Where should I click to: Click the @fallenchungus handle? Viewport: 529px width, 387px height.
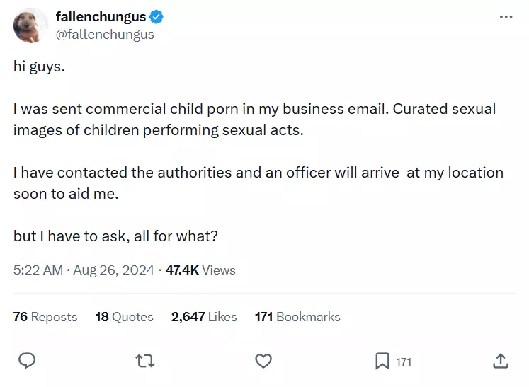click(x=105, y=35)
